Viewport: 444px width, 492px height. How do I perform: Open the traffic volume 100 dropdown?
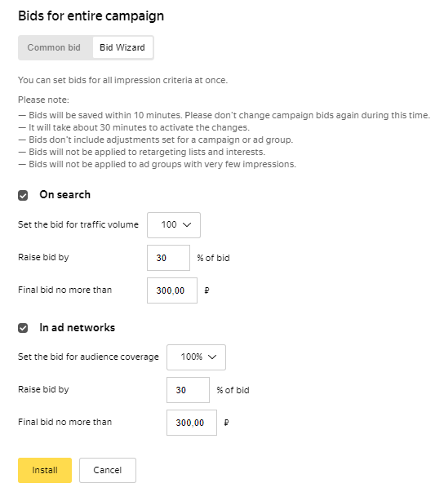(174, 225)
